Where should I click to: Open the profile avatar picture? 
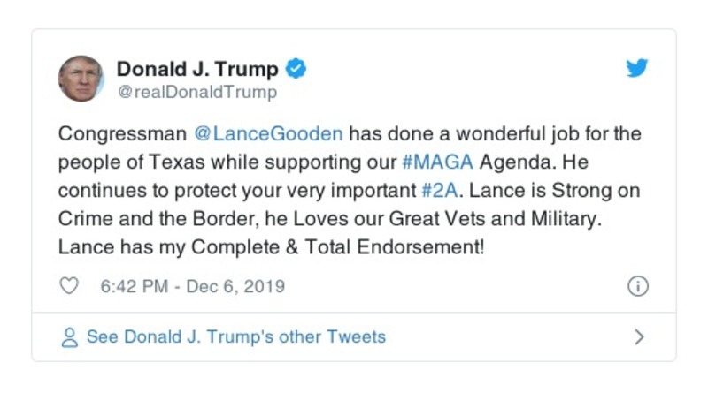pyautogui.click(x=81, y=78)
